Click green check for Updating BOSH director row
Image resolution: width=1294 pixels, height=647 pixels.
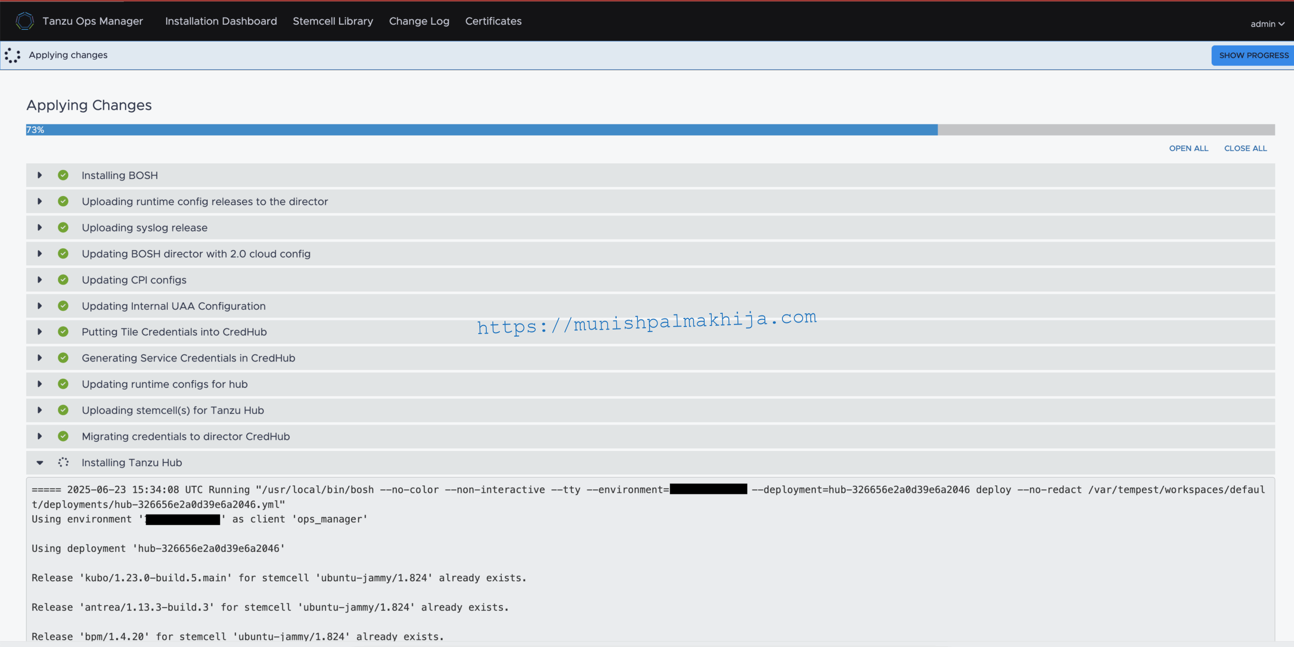coord(63,253)
